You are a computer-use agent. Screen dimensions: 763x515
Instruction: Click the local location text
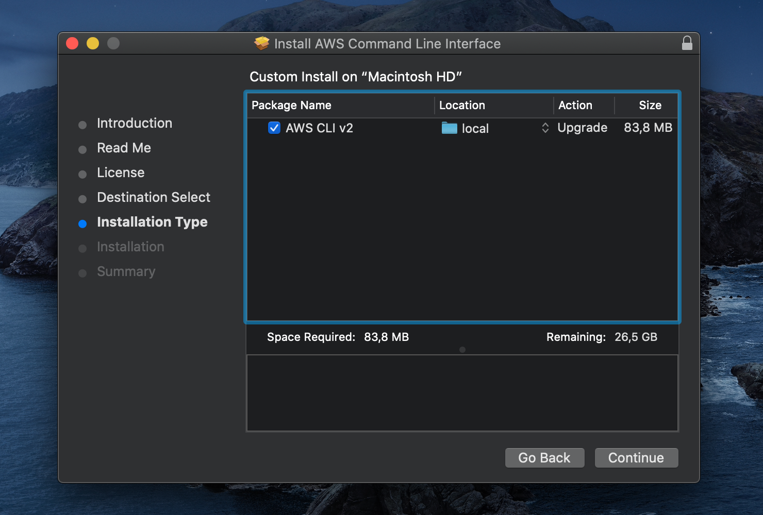pyautogui.click(x=475, y=128)
